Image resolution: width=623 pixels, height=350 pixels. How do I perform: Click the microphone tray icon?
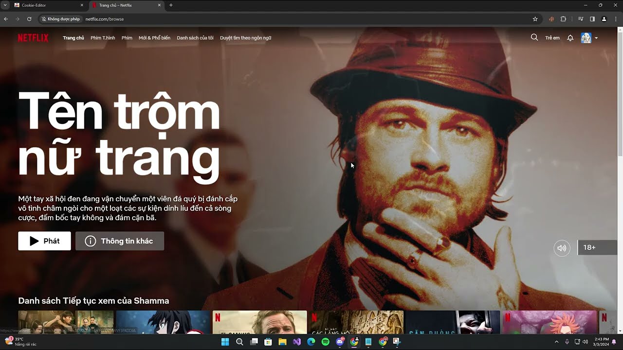pyautogui.click(x=567, y=342)
